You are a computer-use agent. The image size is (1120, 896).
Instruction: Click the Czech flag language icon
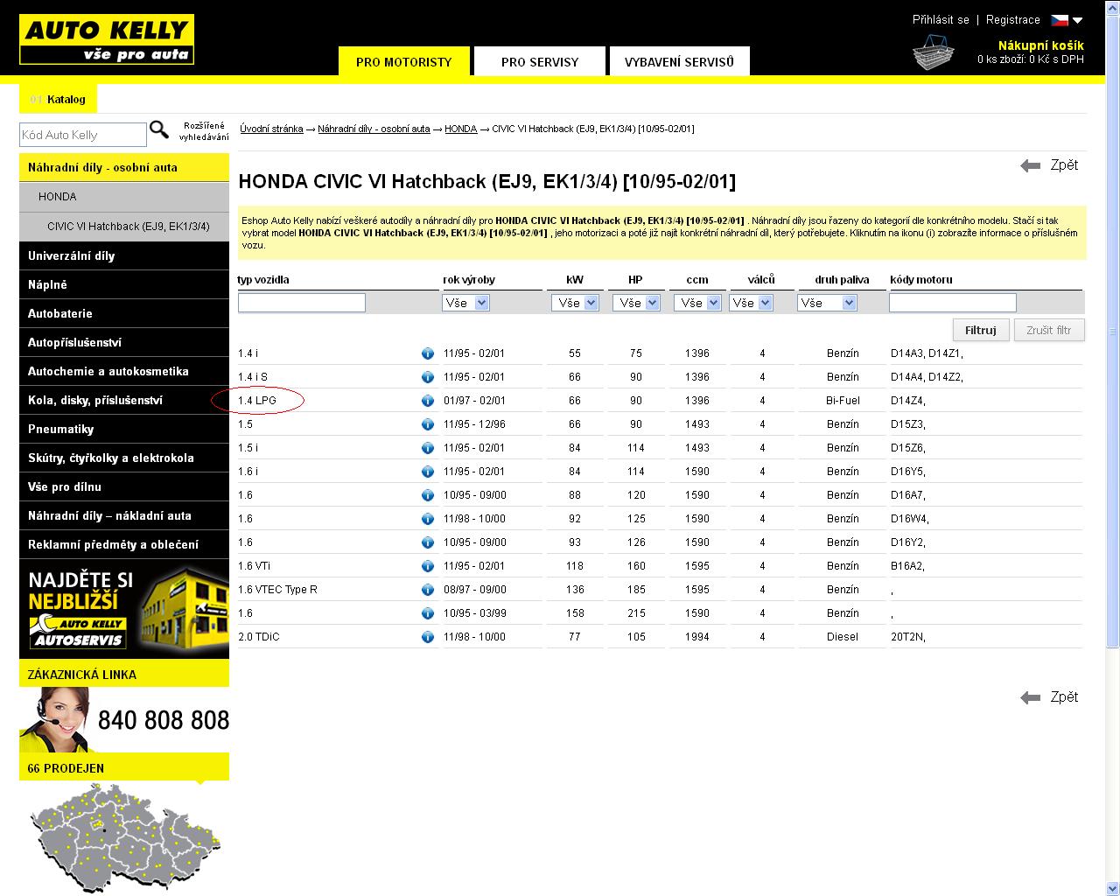click(1060, 20)
